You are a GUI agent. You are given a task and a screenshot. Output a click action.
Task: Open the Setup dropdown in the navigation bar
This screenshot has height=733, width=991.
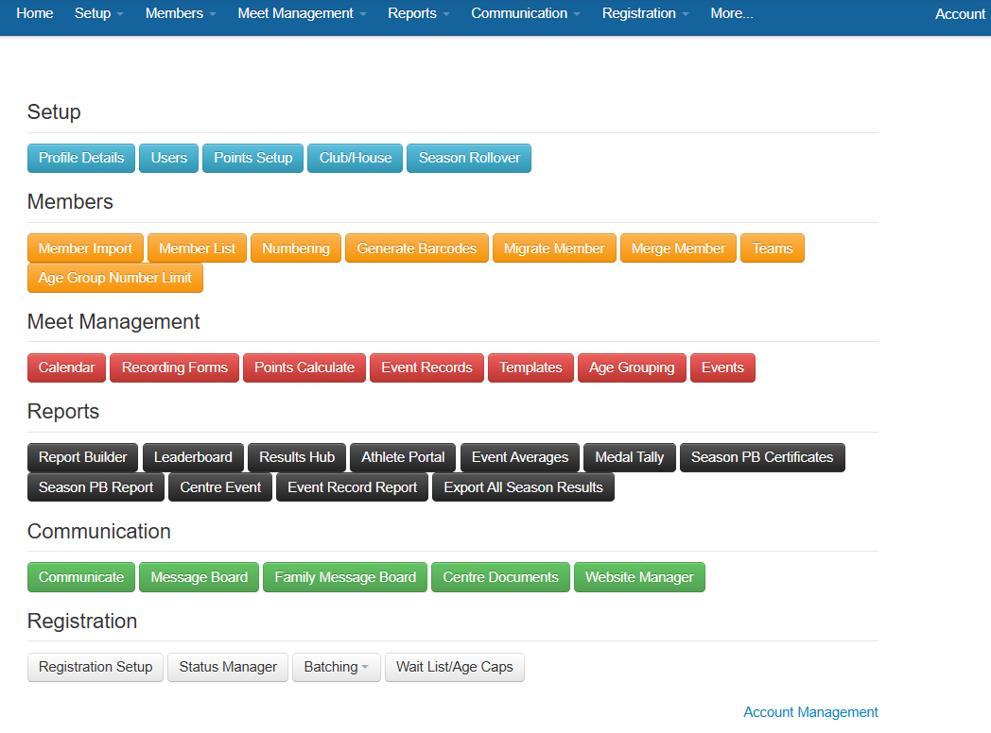pyautogui.click(x=97, y=13)
